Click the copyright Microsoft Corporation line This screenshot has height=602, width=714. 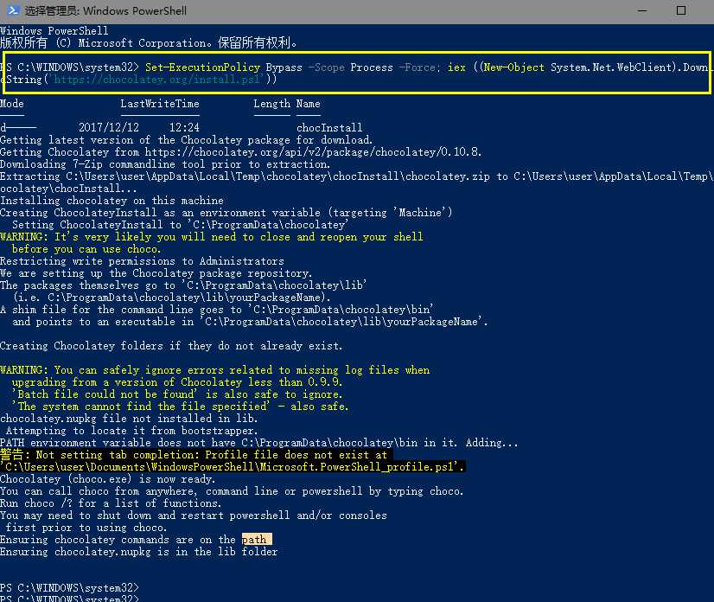tap(149, 43)
